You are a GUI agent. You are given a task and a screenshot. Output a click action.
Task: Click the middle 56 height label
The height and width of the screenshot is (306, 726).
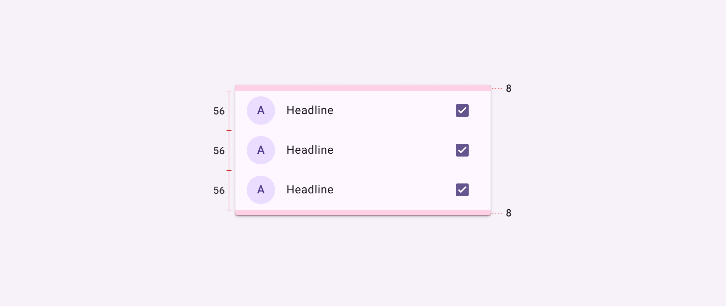(219, 151)
